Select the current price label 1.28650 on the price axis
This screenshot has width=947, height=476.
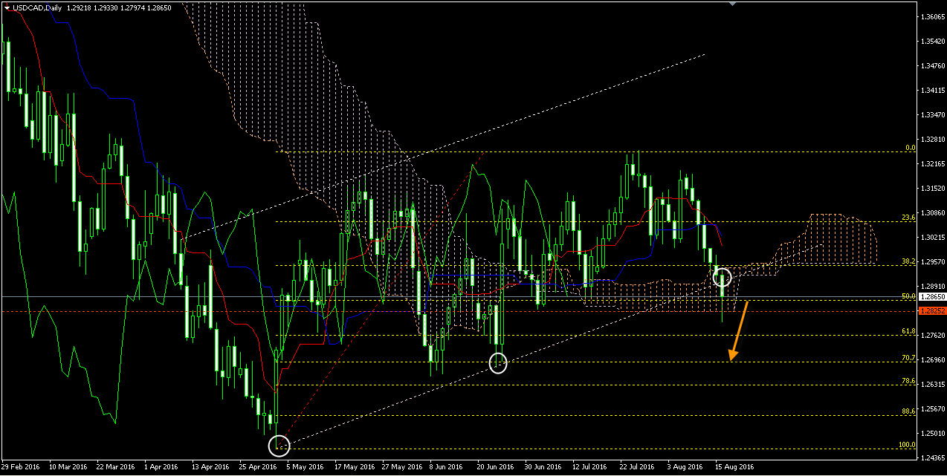pyautogui.click(x=933, y=296)
